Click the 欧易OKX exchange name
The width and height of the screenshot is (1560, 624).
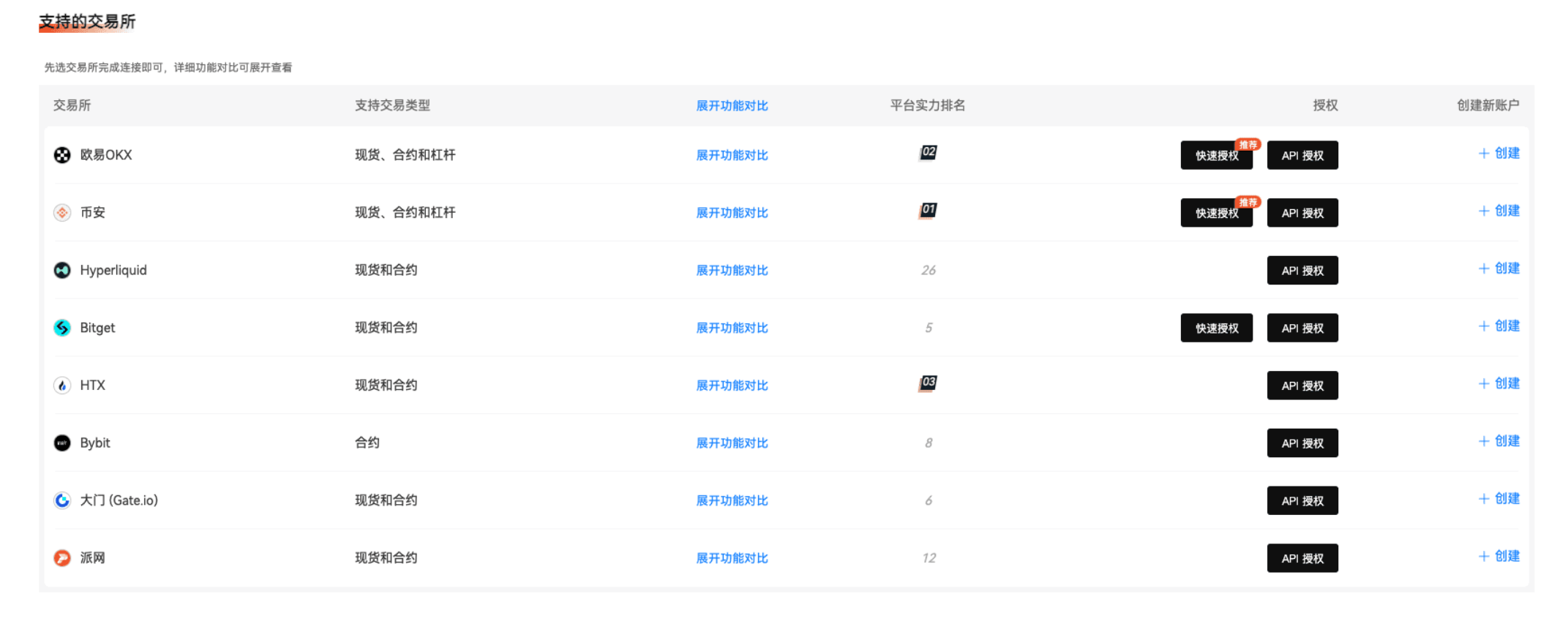click(106, 155)
